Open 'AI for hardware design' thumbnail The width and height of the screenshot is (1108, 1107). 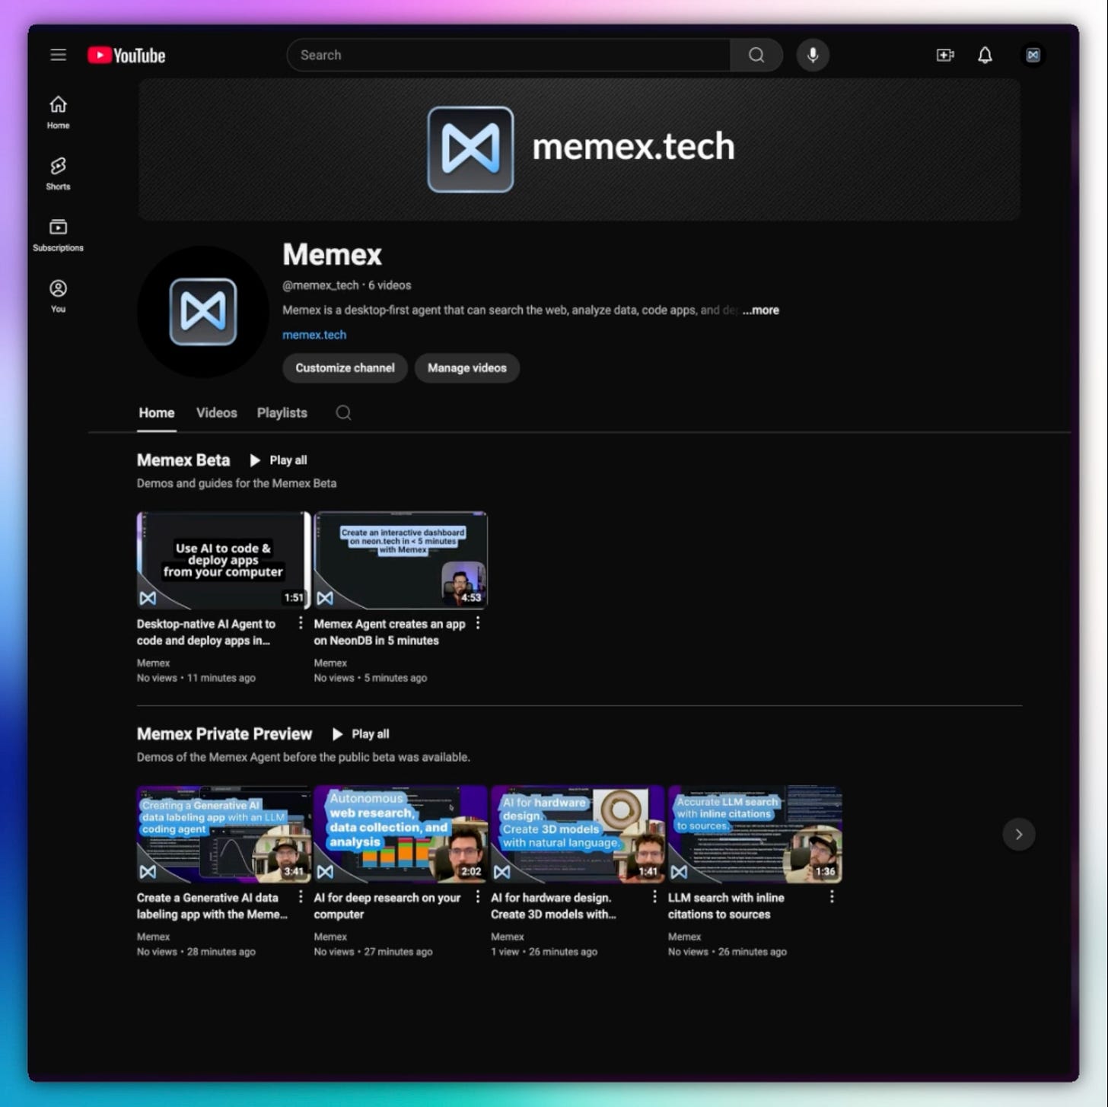click(x=578, y=835)
